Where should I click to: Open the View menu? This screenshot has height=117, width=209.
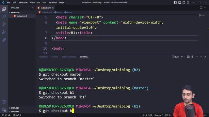[32, 3]
